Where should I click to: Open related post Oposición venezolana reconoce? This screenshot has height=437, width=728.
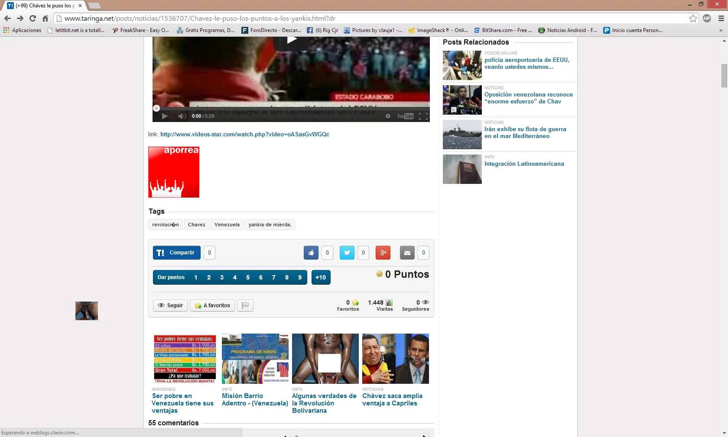529,98
